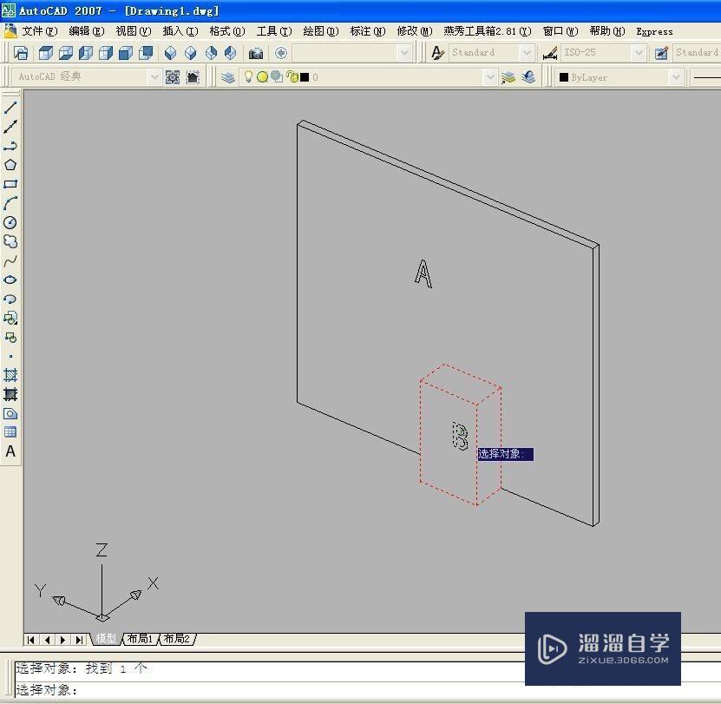Select the Spline tool
This screenshot has width=721, height=704.
pos(11,260)
